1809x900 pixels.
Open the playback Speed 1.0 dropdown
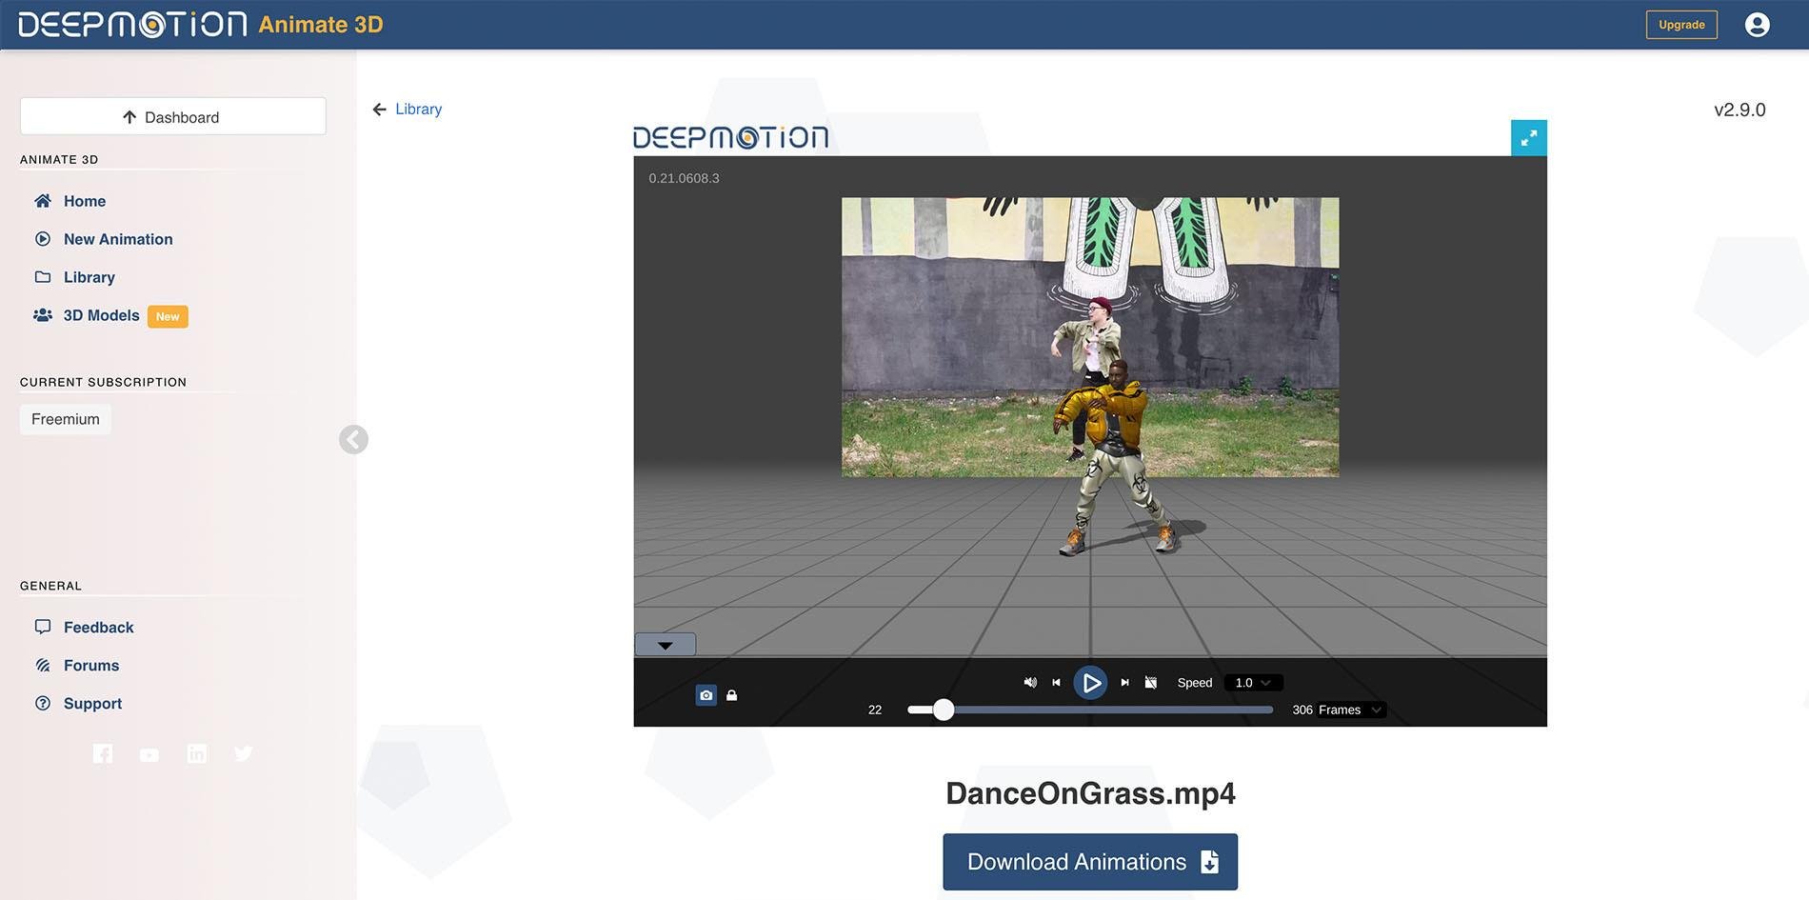(1252, 683)
